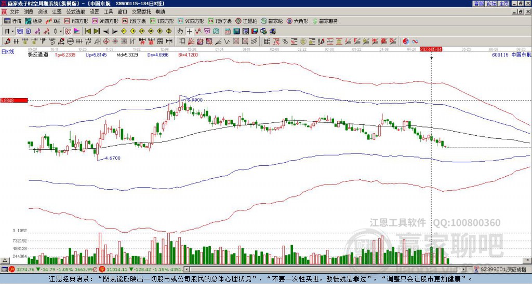
Task: Open the 板块 sector view
Action: pyautogui.click(x=33, y=21)
